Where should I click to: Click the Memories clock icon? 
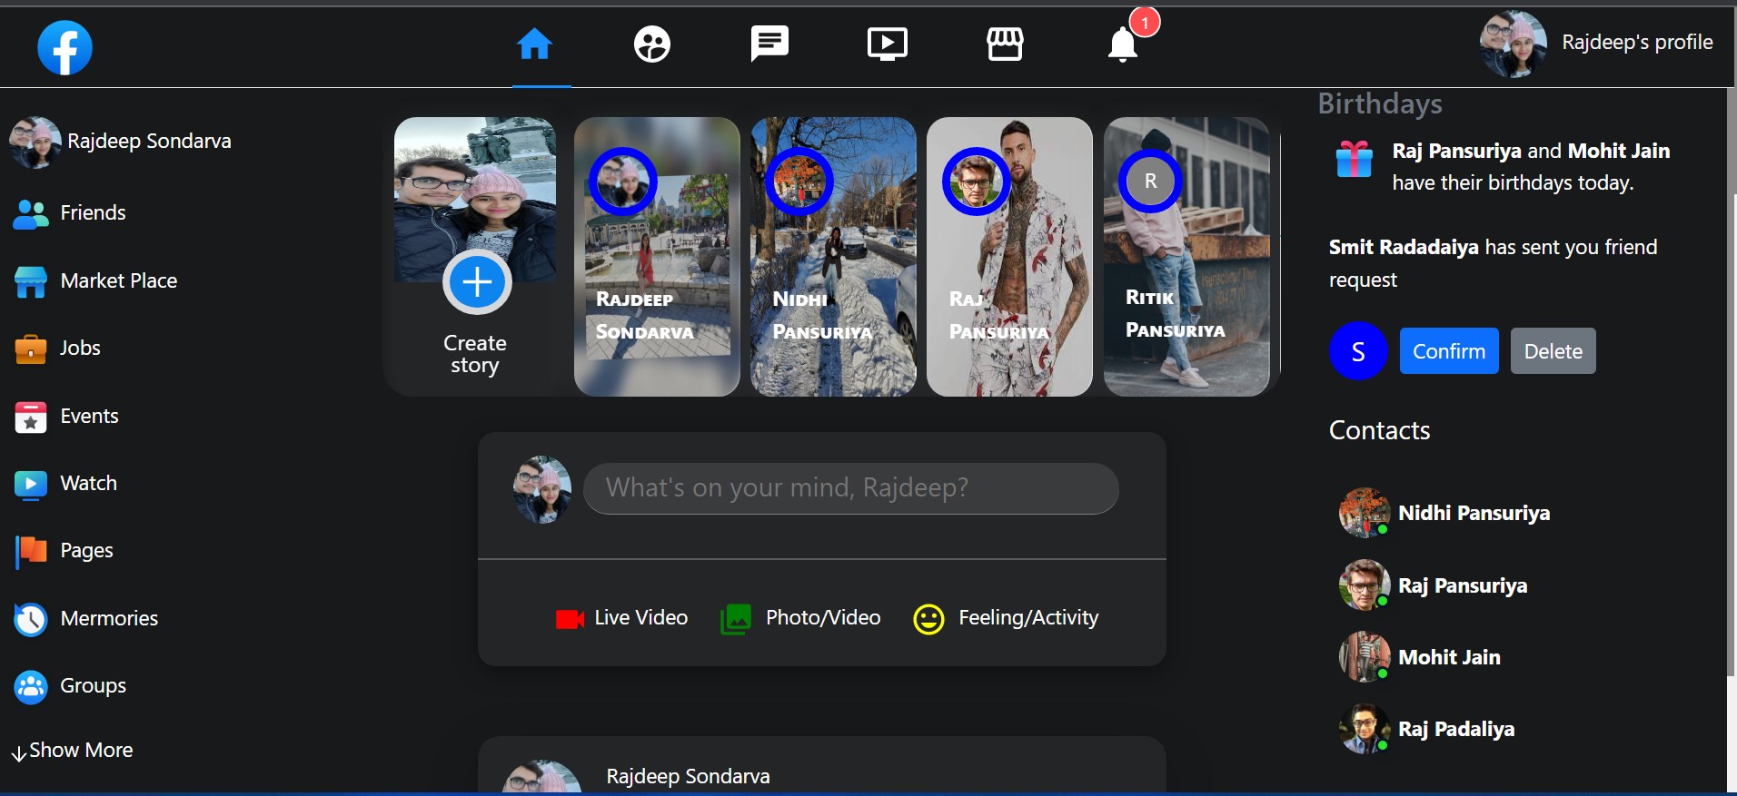[31, 619]
